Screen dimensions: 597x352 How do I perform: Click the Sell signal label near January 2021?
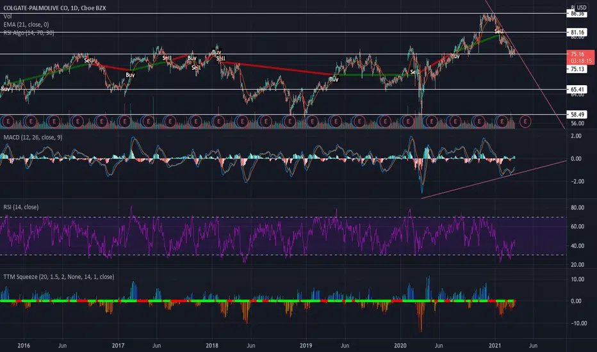pyautogui.click(x=499, y=31)
